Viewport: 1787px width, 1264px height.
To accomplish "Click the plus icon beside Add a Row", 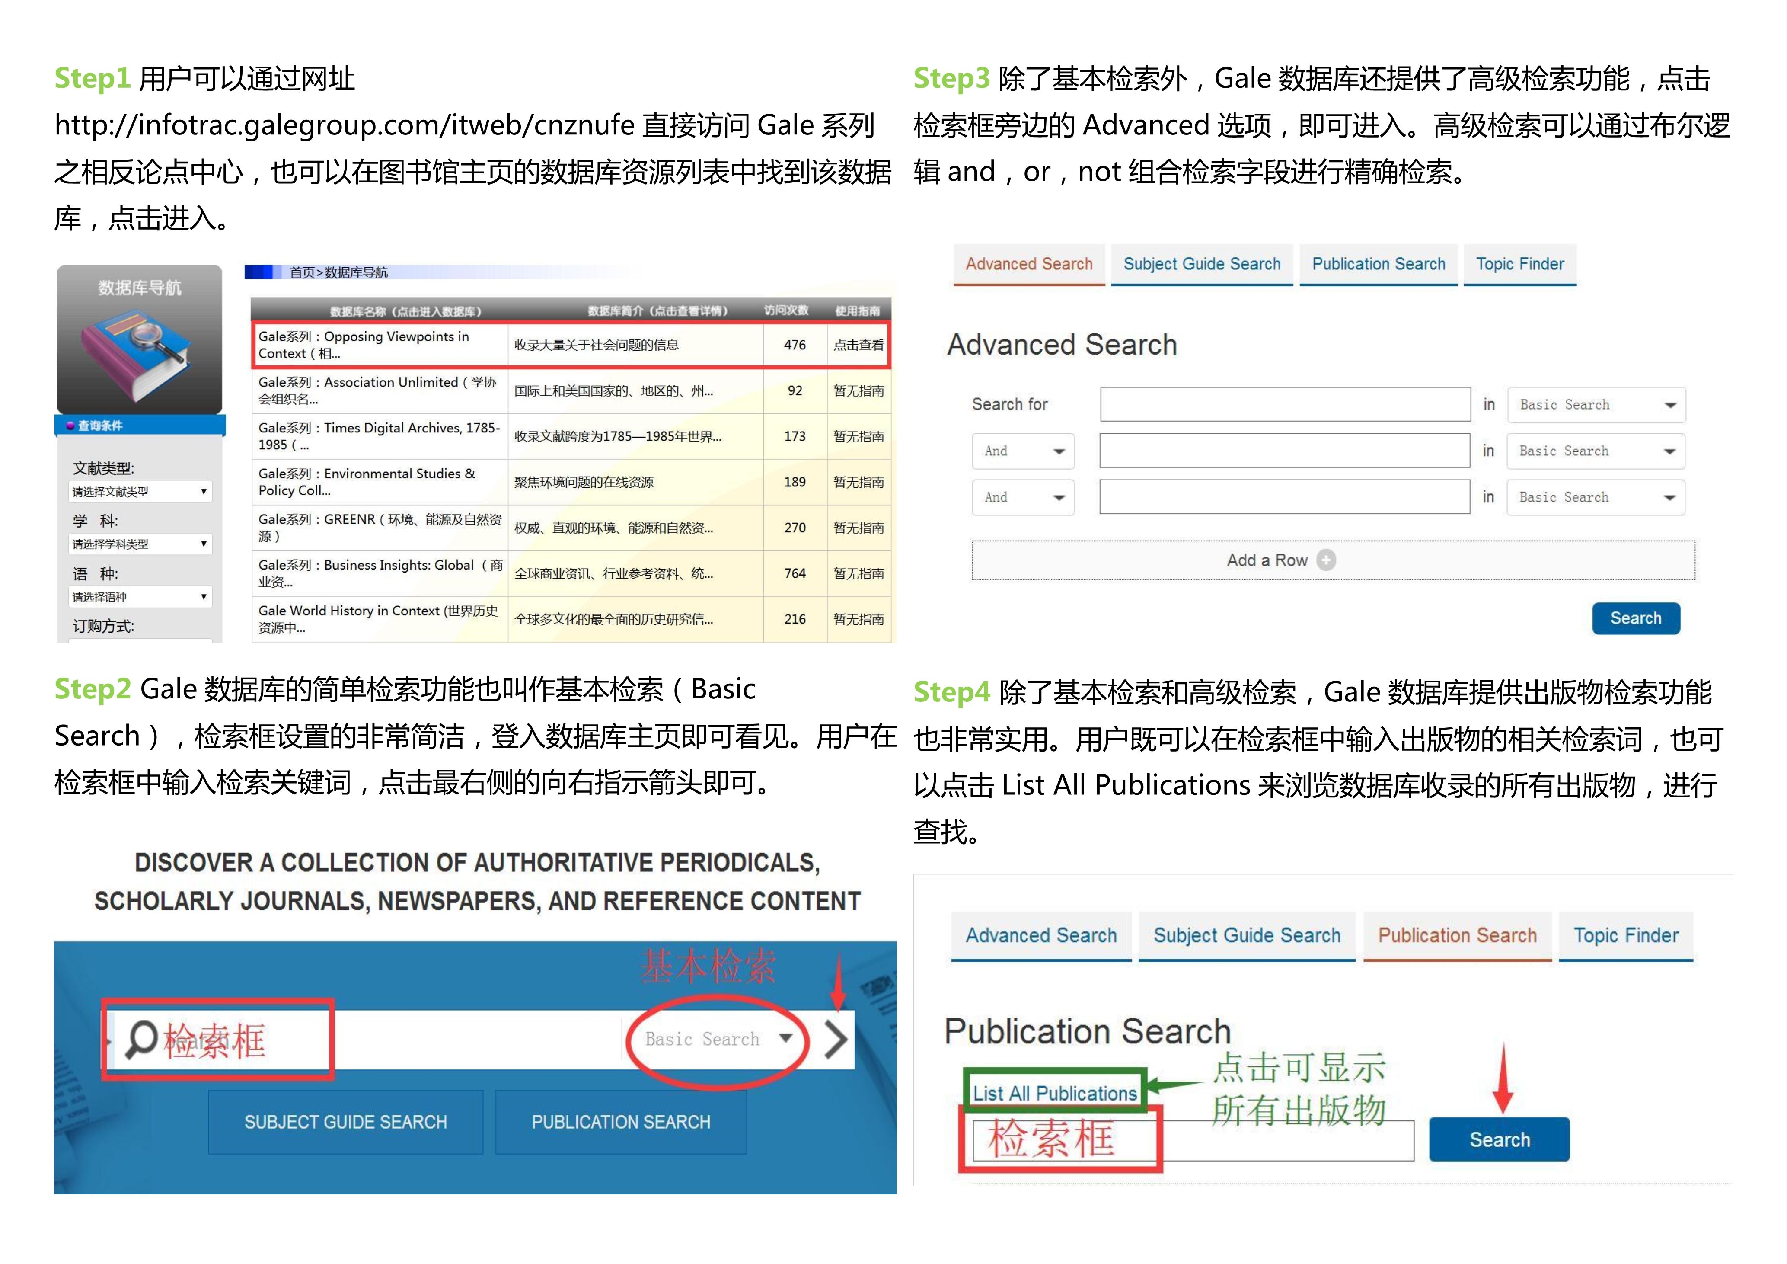I will pyautogui.click(x=1326, y=560).
